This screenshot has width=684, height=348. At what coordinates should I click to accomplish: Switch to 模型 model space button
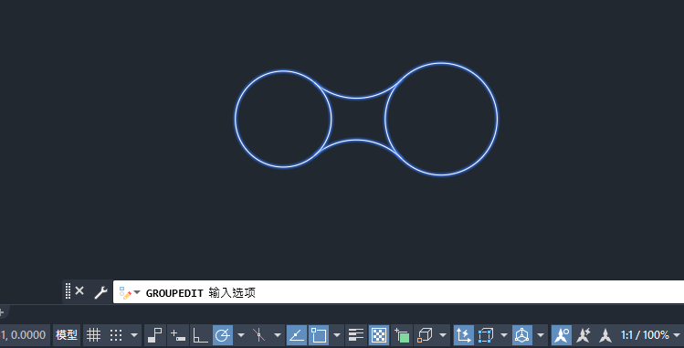67,335
